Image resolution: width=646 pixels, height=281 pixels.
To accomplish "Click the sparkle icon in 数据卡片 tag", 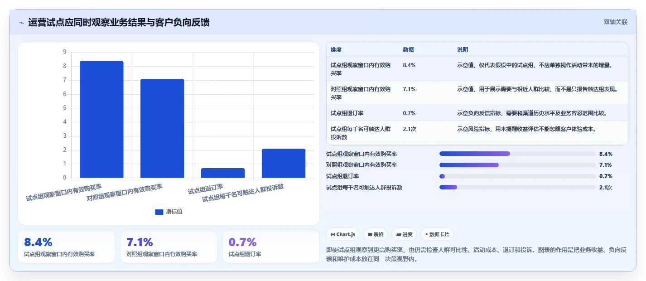I will [x=427, y=235].
